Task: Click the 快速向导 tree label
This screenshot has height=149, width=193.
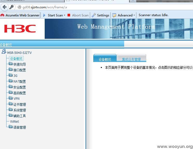Action: pyautogui.click(x=19, y=64)
